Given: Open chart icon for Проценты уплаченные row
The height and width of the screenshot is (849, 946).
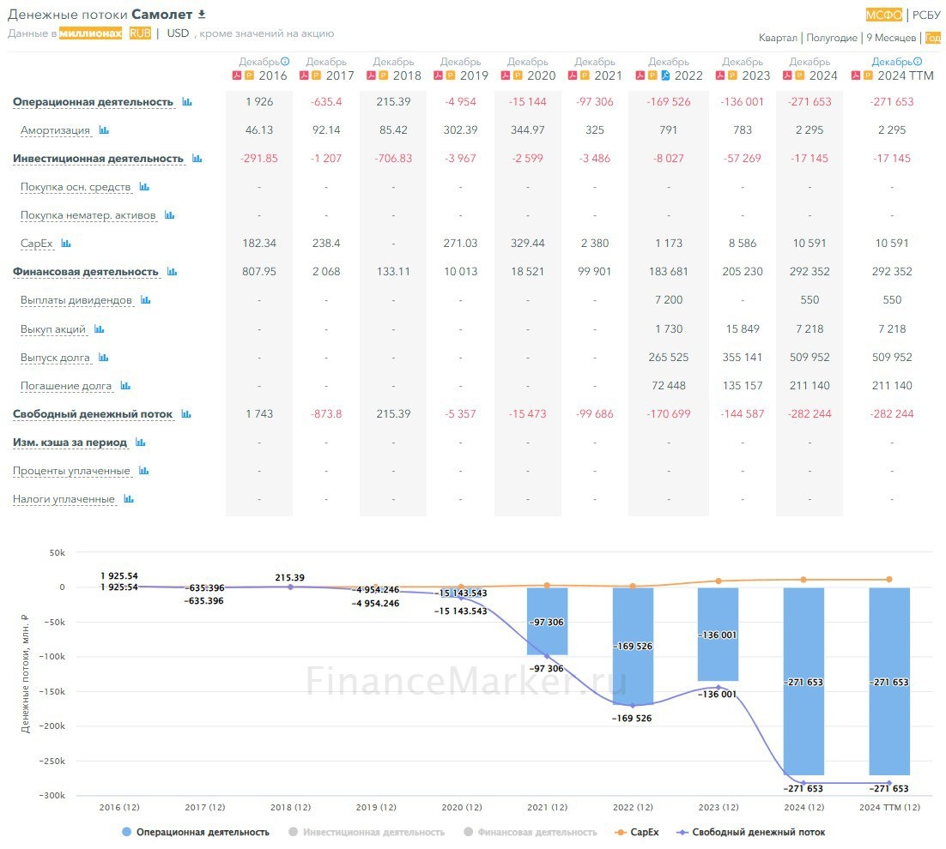Looking at the screenshot, I should tap(143, 471).
